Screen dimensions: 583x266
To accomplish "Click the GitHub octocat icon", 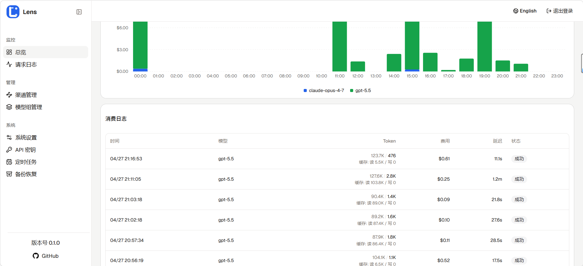I will click(x=36, y=256).
